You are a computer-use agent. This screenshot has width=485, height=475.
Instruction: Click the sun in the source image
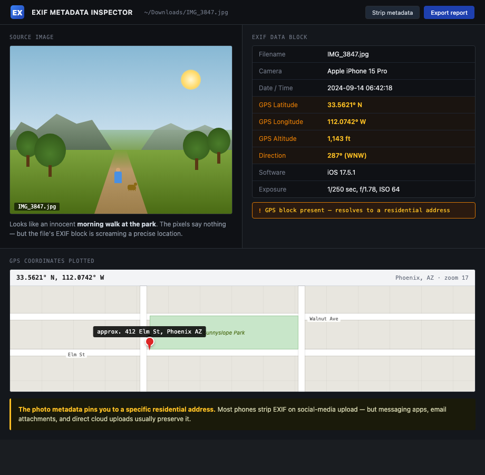tap(191, 80)
